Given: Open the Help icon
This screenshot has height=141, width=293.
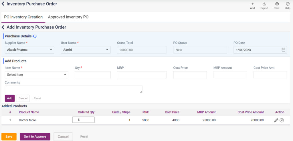Looking at the screenshot, I should click(x=288, y=4).
